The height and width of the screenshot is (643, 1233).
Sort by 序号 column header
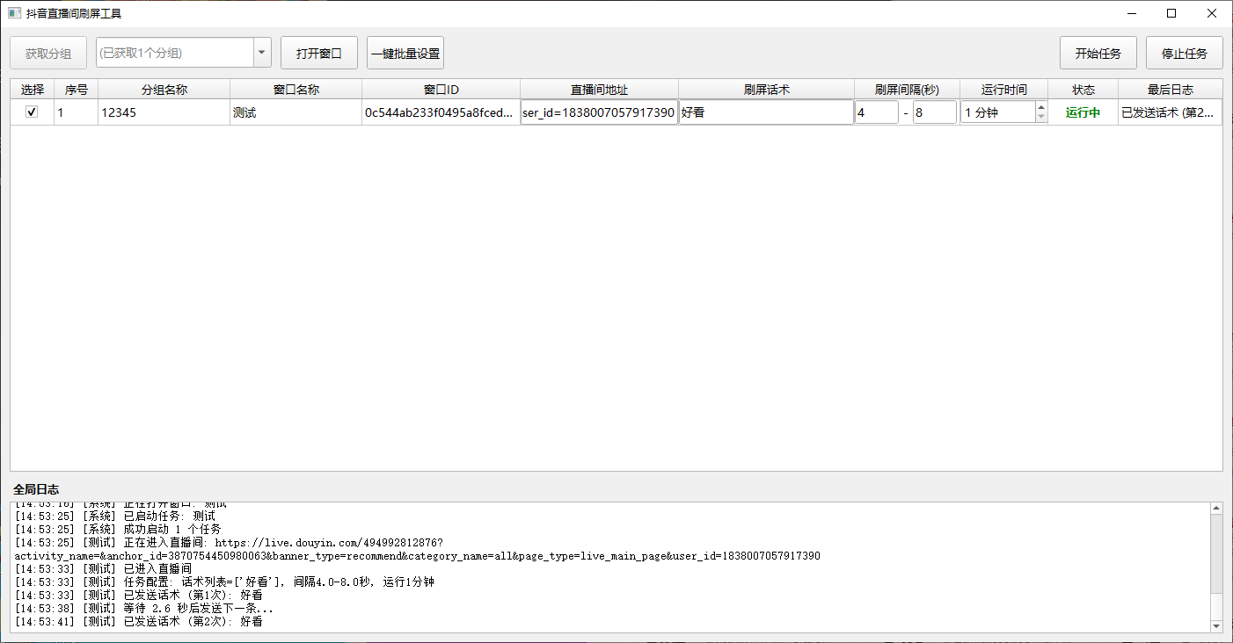coord(77,90)
